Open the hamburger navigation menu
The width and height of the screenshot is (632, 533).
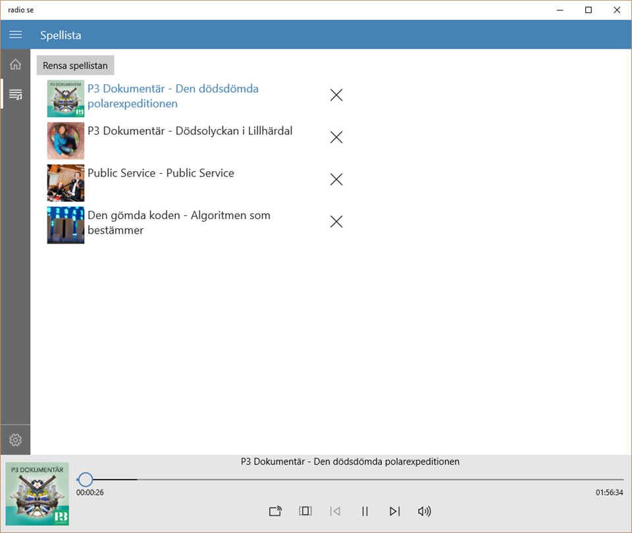click(15, 35)
